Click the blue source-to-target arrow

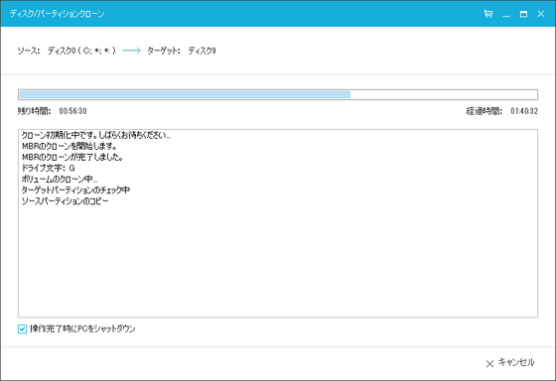[131, 51]
